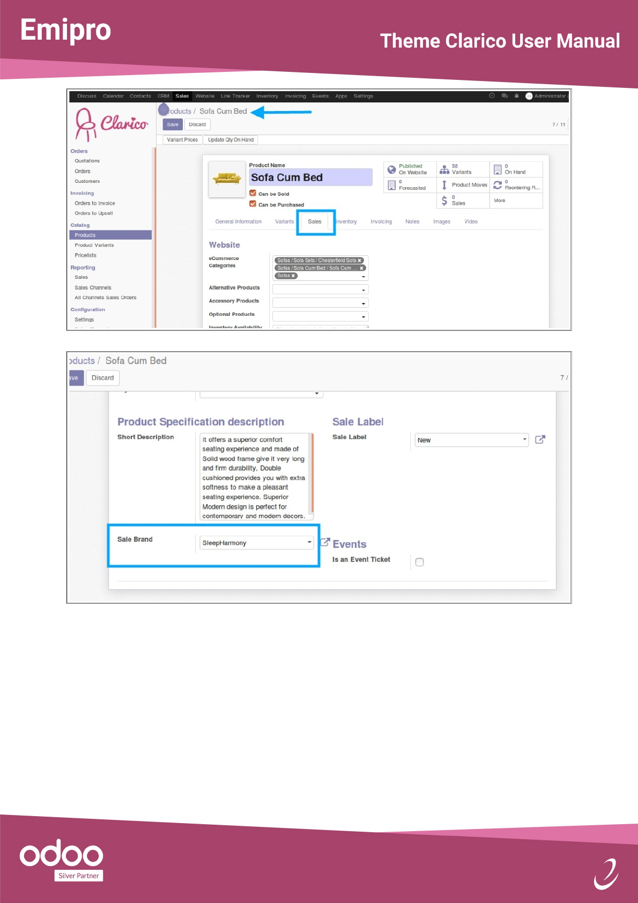The width and height of the screenshot is (638, 903).
Task: Open Pricelists in the sidebar
Action: point(86,255)
